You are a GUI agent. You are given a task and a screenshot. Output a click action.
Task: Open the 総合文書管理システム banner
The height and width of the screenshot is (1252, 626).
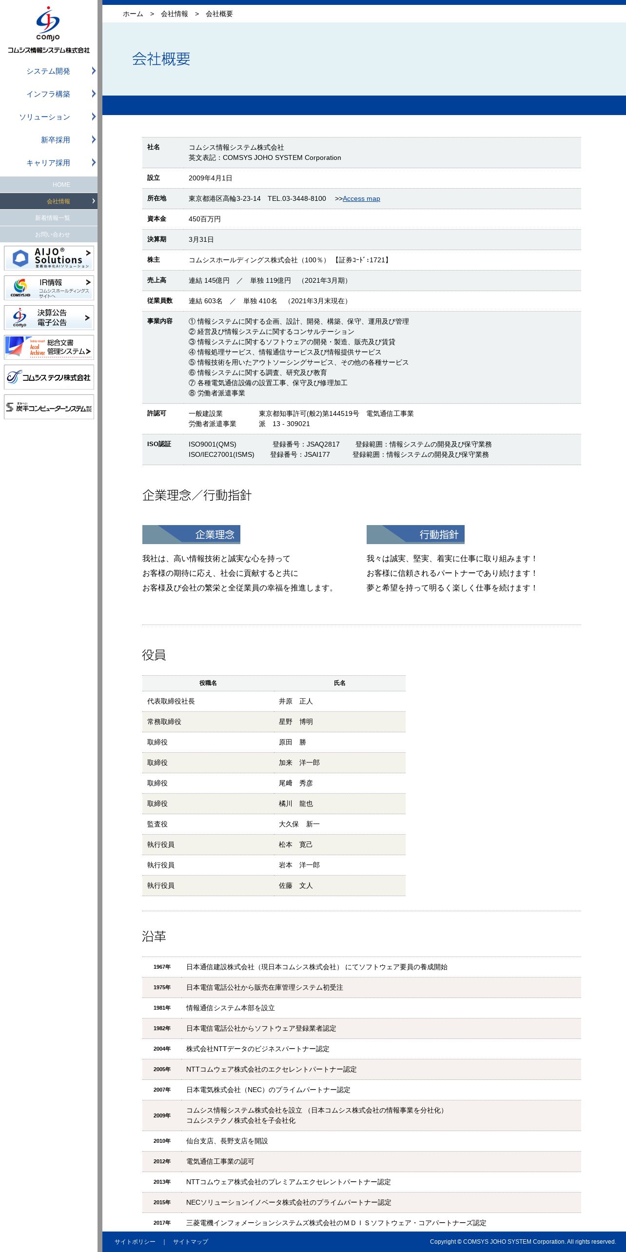pos(49,347)
